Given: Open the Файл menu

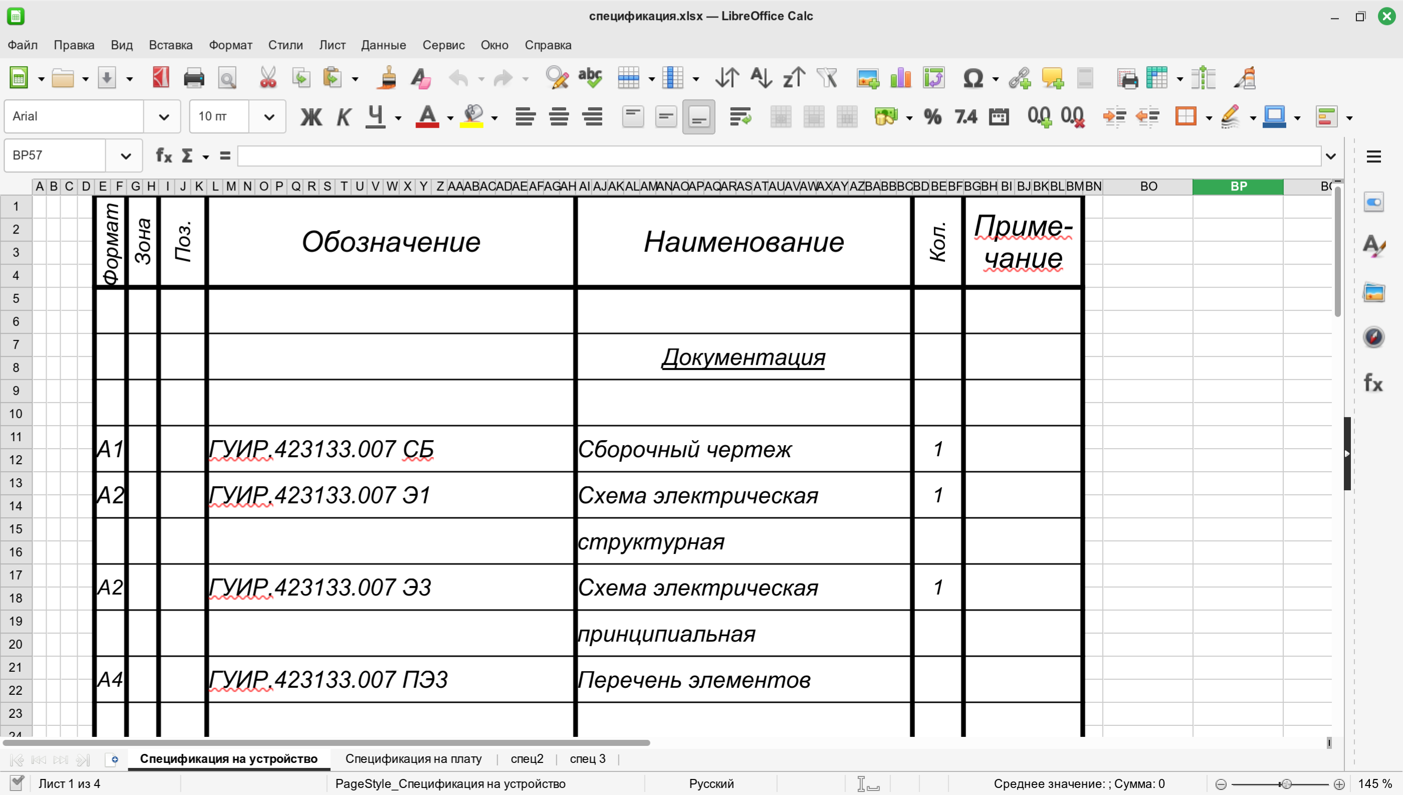Looking at the screenshot, I should click(23, 45).
